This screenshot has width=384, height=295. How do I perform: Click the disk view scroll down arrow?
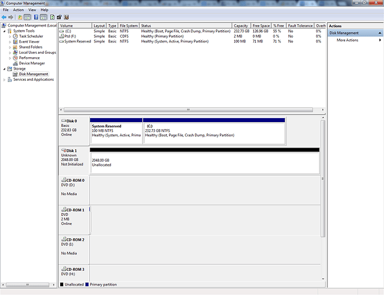coord(323,279)
